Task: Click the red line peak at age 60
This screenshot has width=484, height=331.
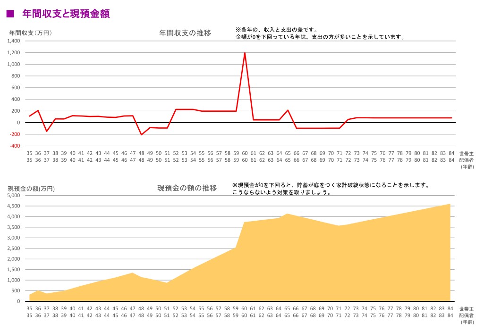Action: 245,53
